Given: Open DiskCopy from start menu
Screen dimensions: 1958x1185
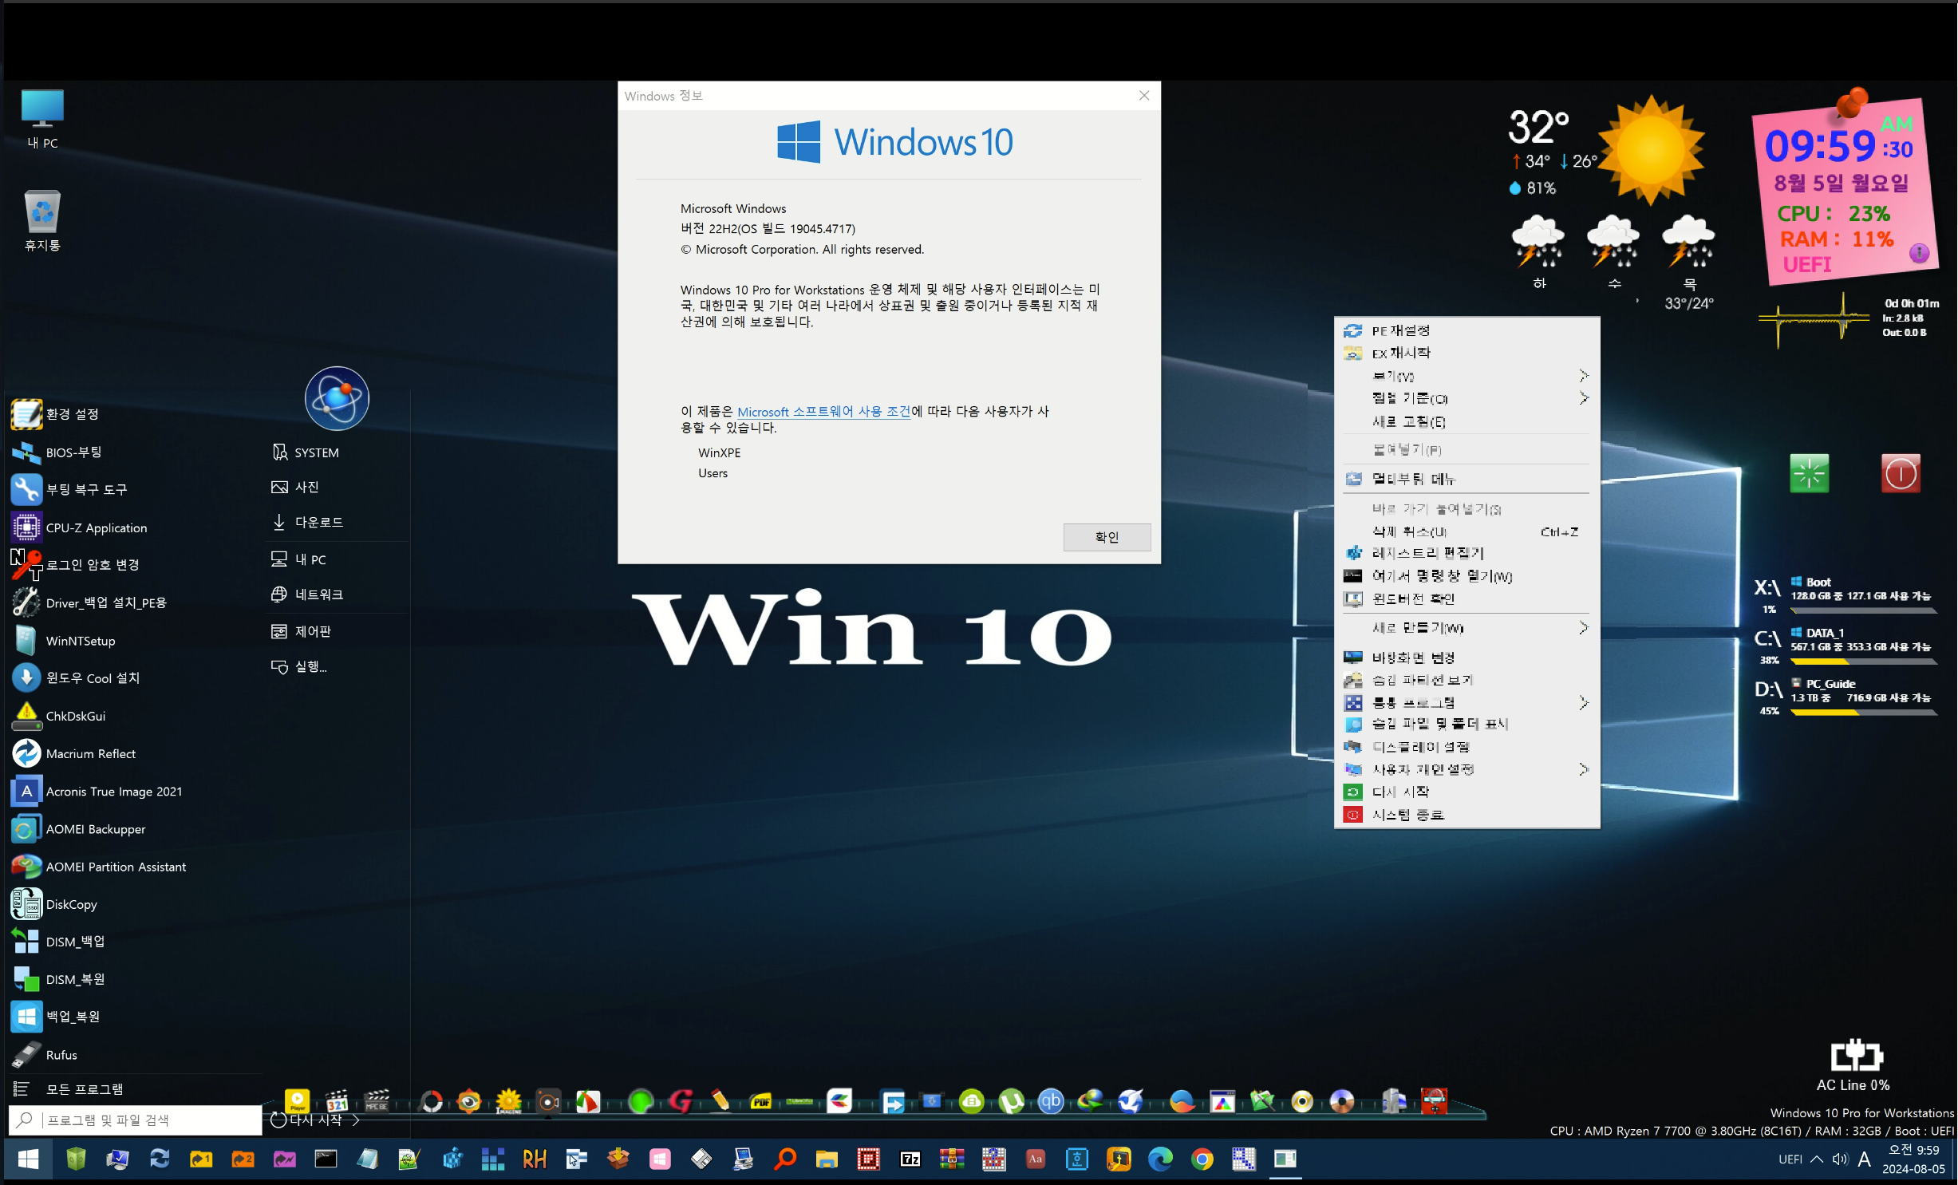Looking at the screenshot, I should (x=55, y=904).
